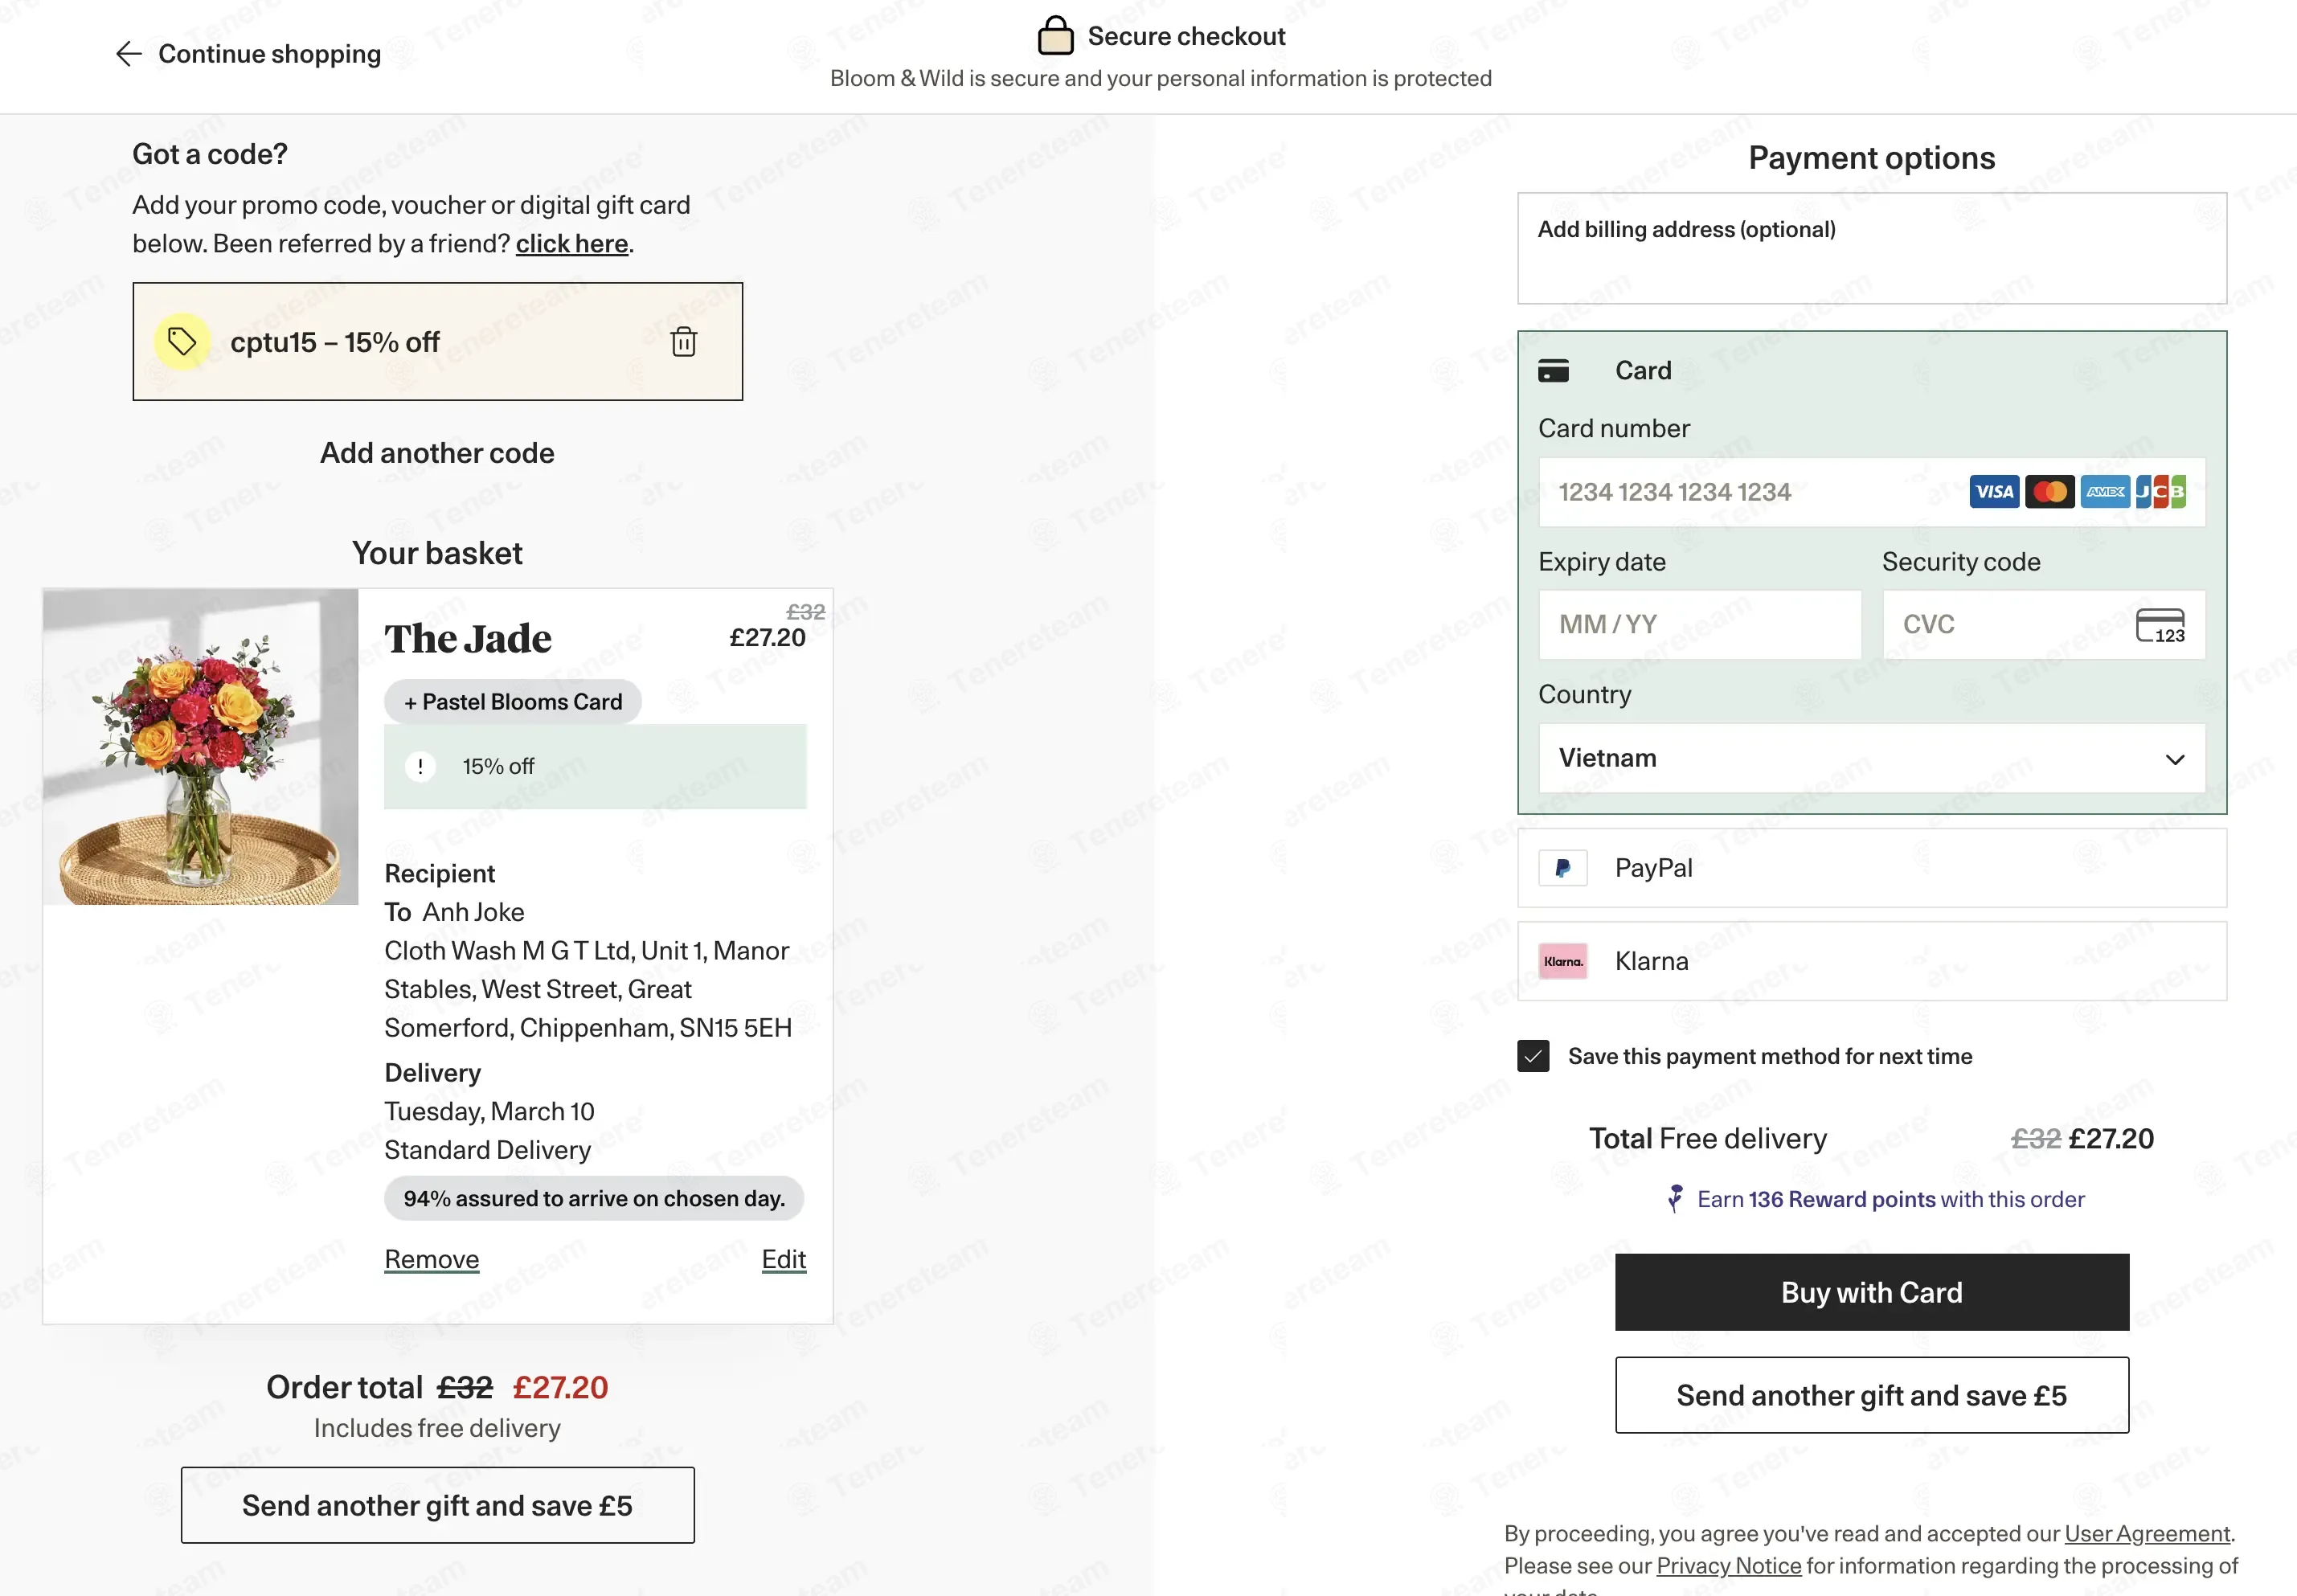Select the Card payment option header
This screenshot has width=2297, height=1596.
pyautogui.click(x=1871, y=371)
